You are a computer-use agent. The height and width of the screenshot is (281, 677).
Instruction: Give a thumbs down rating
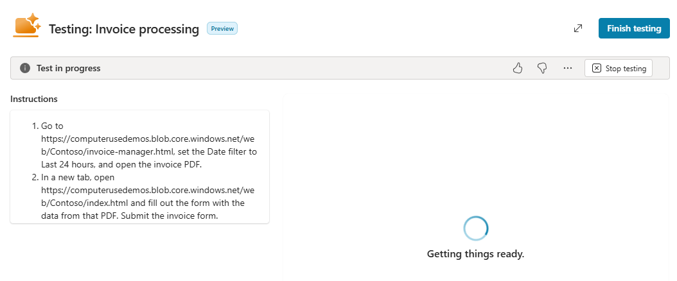(542, 68)
